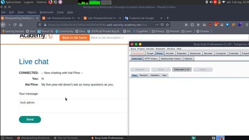Select the Headers message view tab
Image resolution: width=249 pixels, height=140 pixels.
click(x=155, y=75)
